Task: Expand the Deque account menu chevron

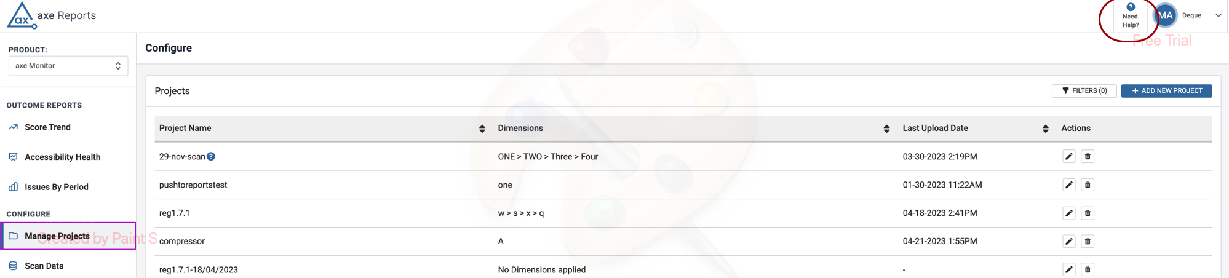Action: pos(1218,15)
